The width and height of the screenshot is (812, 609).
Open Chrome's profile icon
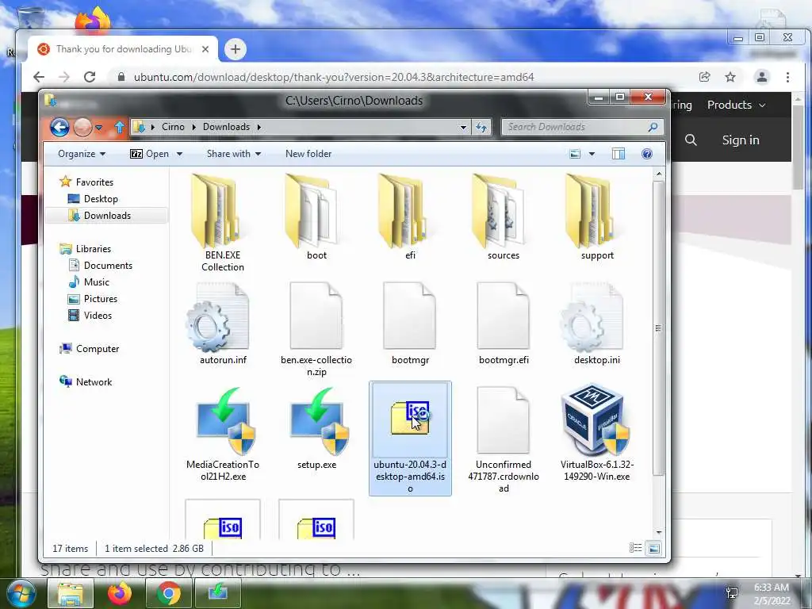(762, 77)
